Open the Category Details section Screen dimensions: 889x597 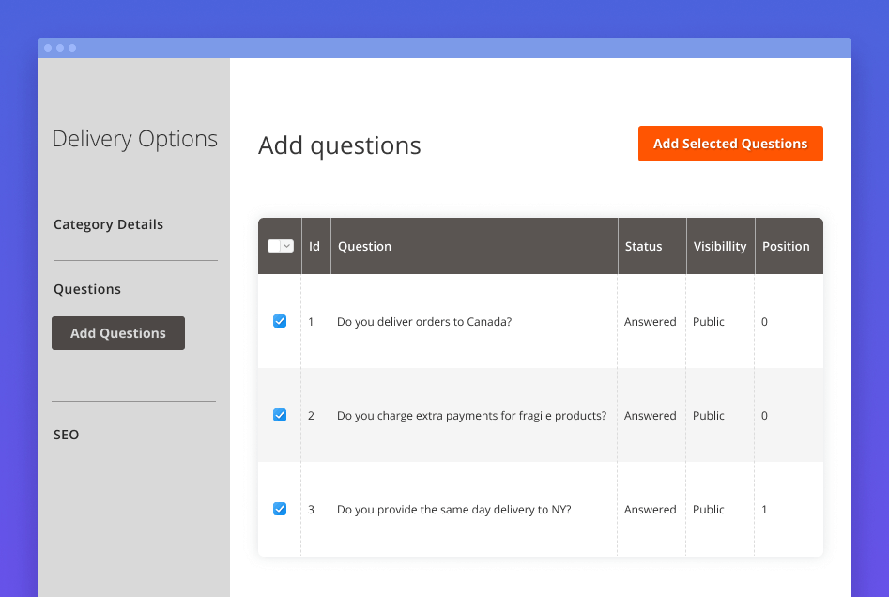(108, 224)
